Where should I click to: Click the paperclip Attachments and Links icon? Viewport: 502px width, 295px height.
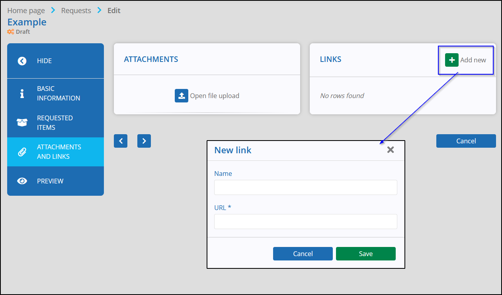[22, 152]
